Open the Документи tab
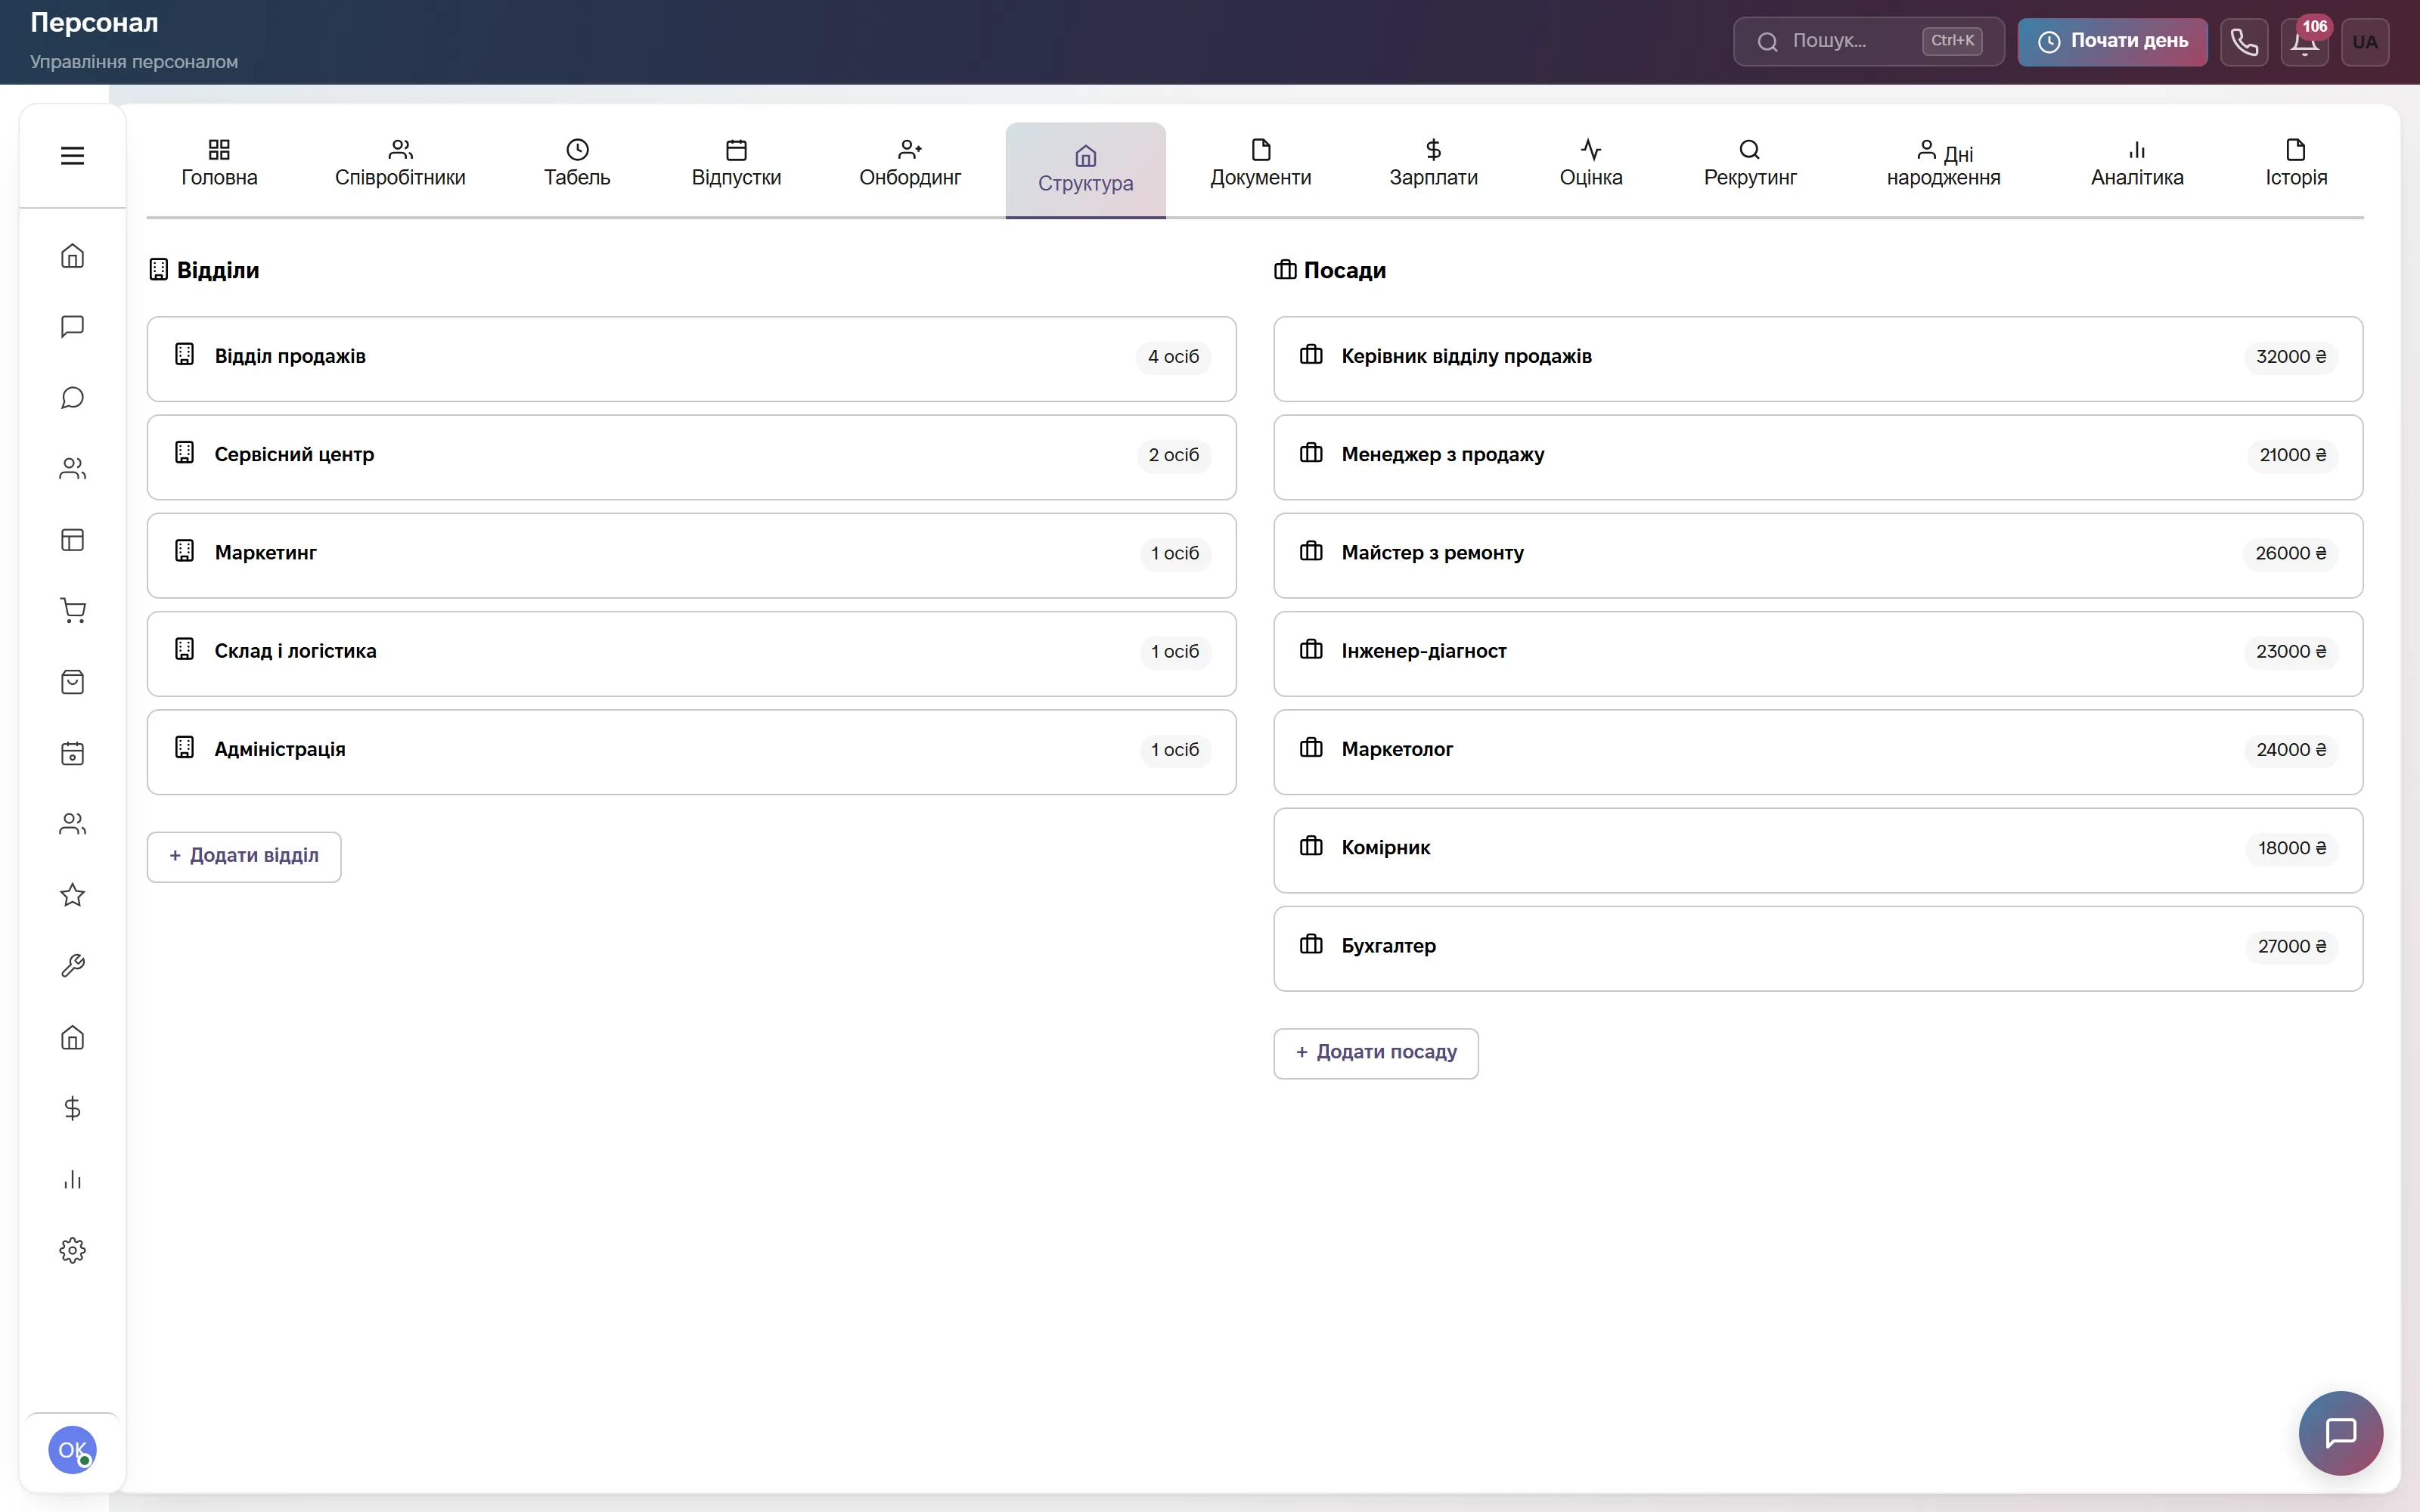The width and height of the screenshot is (2420, 1512). tap(1260, 164)
